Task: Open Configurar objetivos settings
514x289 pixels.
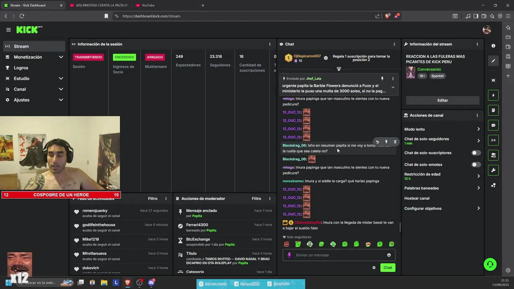Action: tap(442, 208)
